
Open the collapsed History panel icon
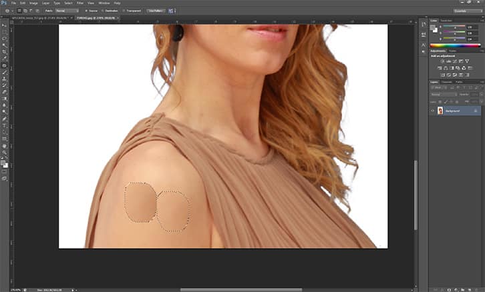(424, 24)
